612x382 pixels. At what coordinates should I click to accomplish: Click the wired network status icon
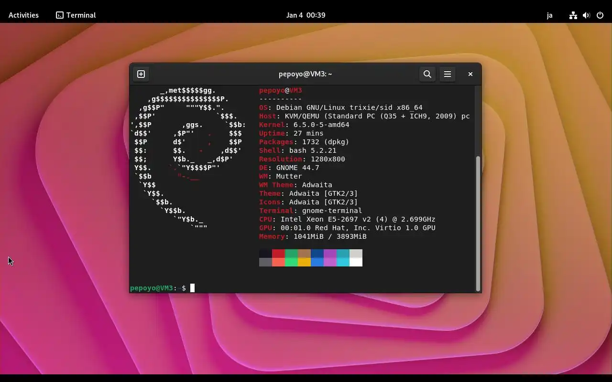tap(573, 15)
